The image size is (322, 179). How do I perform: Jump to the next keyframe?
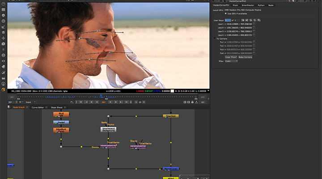[121, 102]
